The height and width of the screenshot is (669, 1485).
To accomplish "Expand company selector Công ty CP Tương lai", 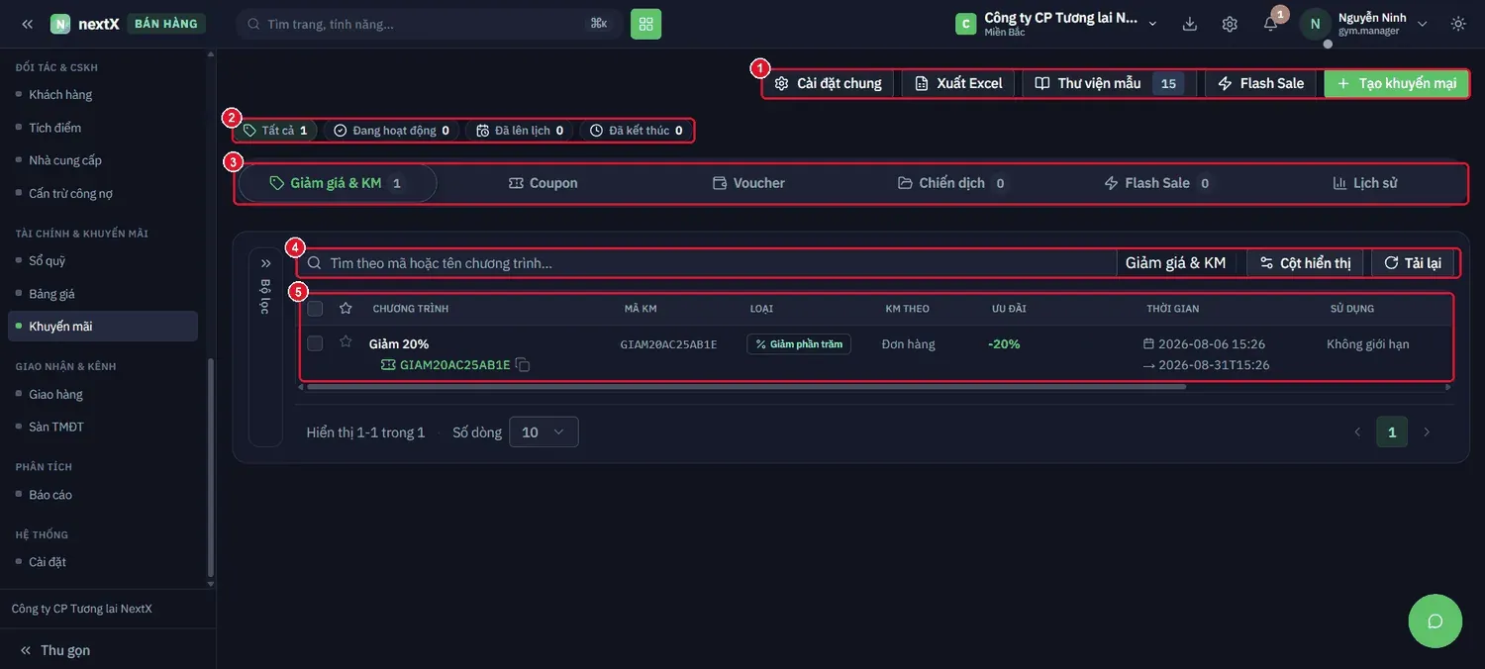I will 1056,24.
